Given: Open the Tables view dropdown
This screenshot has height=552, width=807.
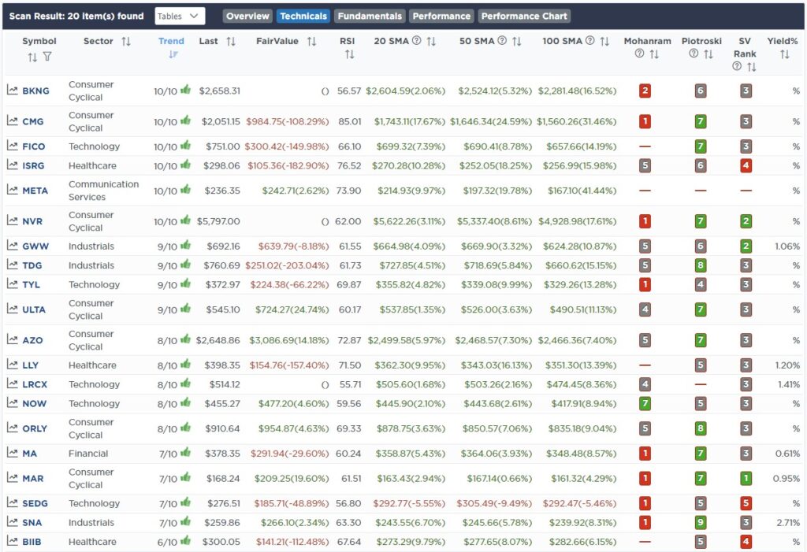Looking at the screenshot, I should click(180, 16).
